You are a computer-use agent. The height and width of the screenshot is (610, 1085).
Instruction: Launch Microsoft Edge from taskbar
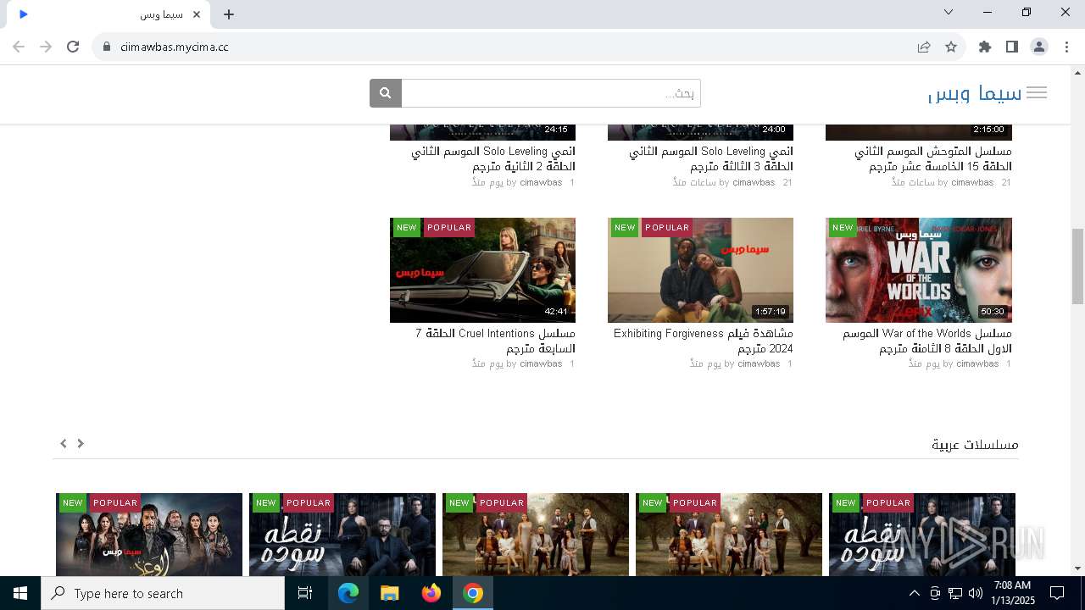click(348, 593)
